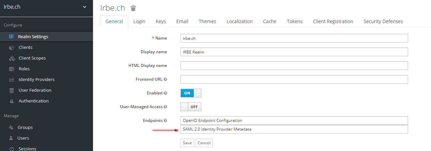Expand the Irbe.ch realm selector
The width and height of the screenshot is (431, 151).
point(46,7)
